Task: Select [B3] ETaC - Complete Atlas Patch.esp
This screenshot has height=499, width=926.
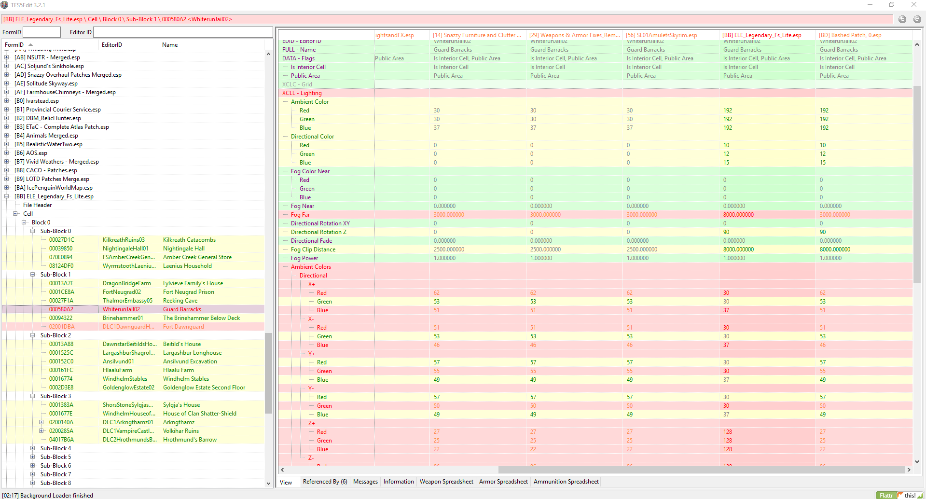Action: (62, 127)
